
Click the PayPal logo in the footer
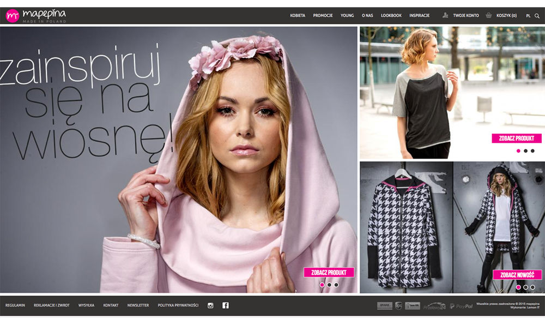pos(461,306)
